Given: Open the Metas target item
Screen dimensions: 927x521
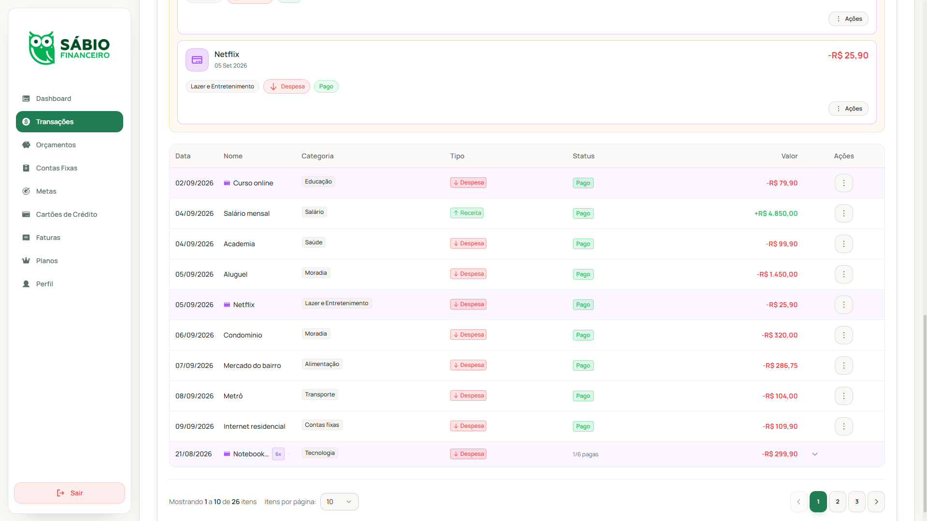Looking at the screenshot, I should tap(69, 191).
